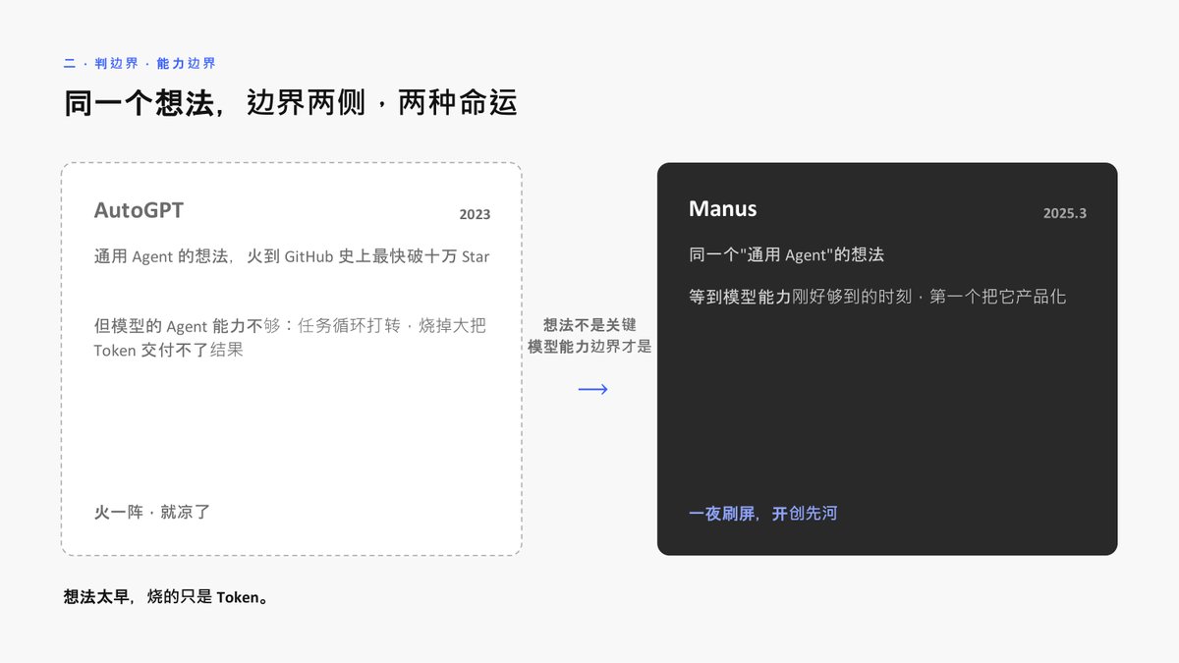Image resolution: width=1179 pixels, height=663 pixels.
Task: Click the line starting '等到模型能力刚好够到的时刻'
Action: pos(877,296)
